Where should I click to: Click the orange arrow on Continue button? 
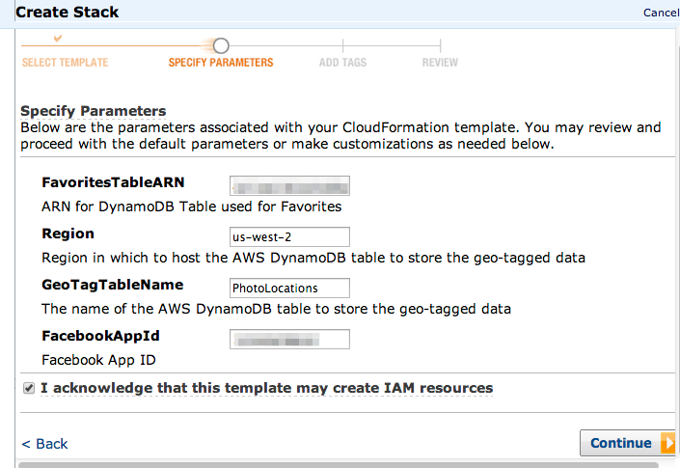click(667, 443)
